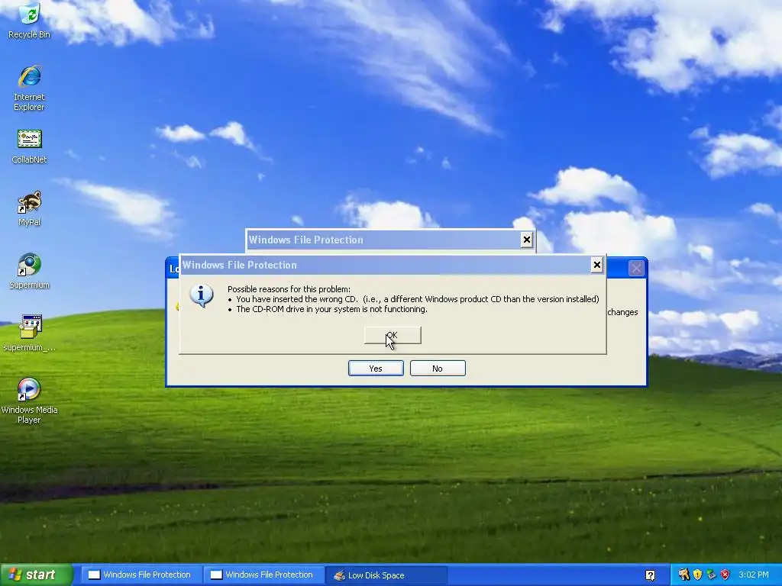Image resolution: width=782 pixels, height=586 pixels.
Task: Click the 'Possible reasons for this problem:' text
Action: (289, 289)
